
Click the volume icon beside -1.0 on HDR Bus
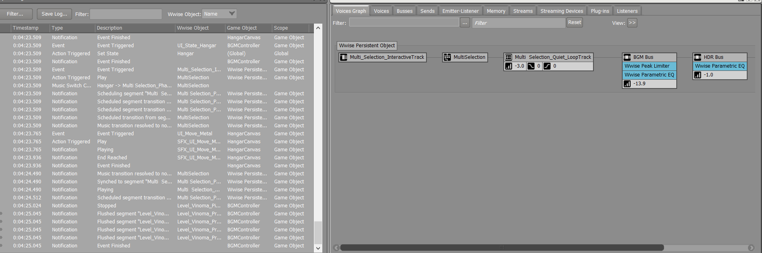tap(698, 75)
